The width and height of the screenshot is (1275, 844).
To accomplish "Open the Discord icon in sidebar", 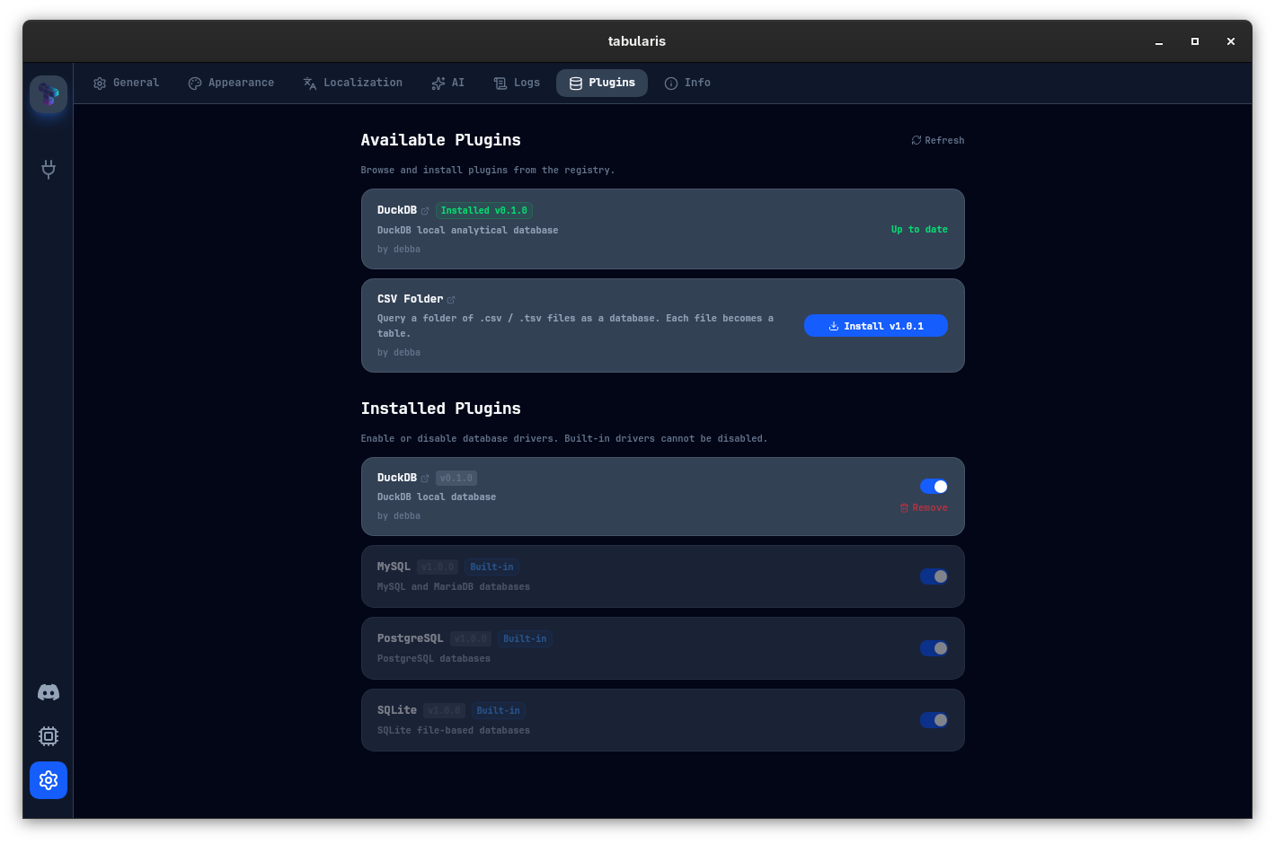I will [x=49, y=692].
